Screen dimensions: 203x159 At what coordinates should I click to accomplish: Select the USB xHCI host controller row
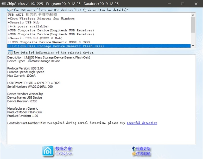99,15
